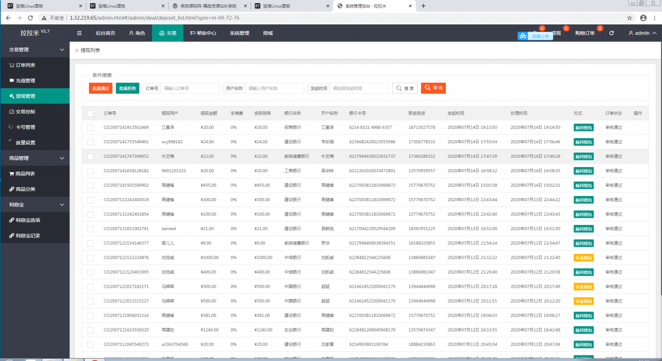
Task: Open the Chrome three-dot menu
Action: (655, 18)
